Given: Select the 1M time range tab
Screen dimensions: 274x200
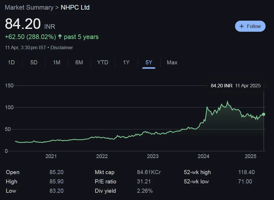Looking at the screenshot, I should pyautogui.click(x=57, y=62).
